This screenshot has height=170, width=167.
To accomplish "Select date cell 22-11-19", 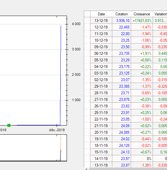I will point(101,119).
